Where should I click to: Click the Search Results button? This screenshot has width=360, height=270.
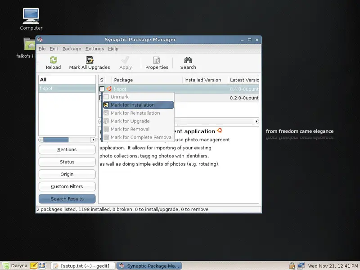coord(67,199)
